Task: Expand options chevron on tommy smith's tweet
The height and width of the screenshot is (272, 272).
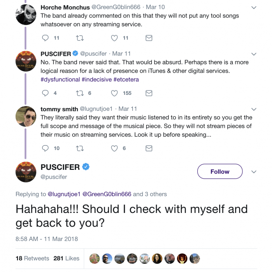Action: [x=254, y=109]
